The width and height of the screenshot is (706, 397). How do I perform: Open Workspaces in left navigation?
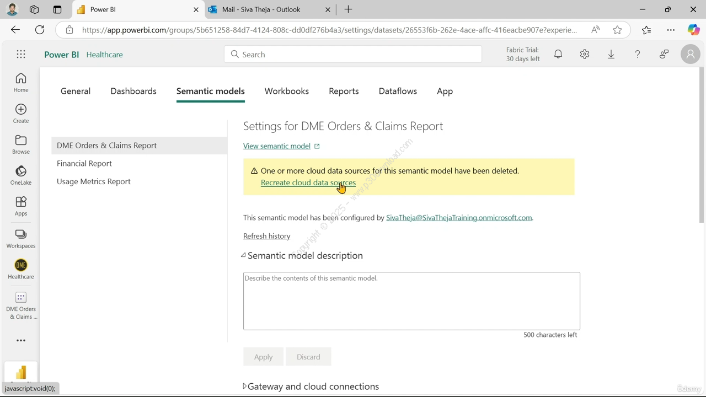[x=21, y=238]
